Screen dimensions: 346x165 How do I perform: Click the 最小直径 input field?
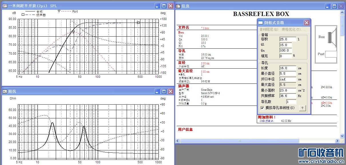point(288,74)
